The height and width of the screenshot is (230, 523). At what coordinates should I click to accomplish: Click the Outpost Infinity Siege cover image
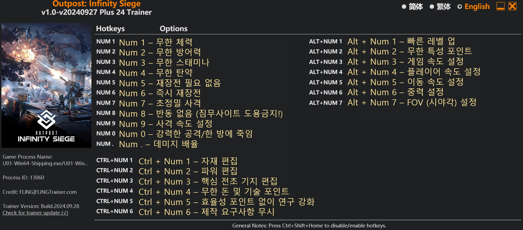46,85
